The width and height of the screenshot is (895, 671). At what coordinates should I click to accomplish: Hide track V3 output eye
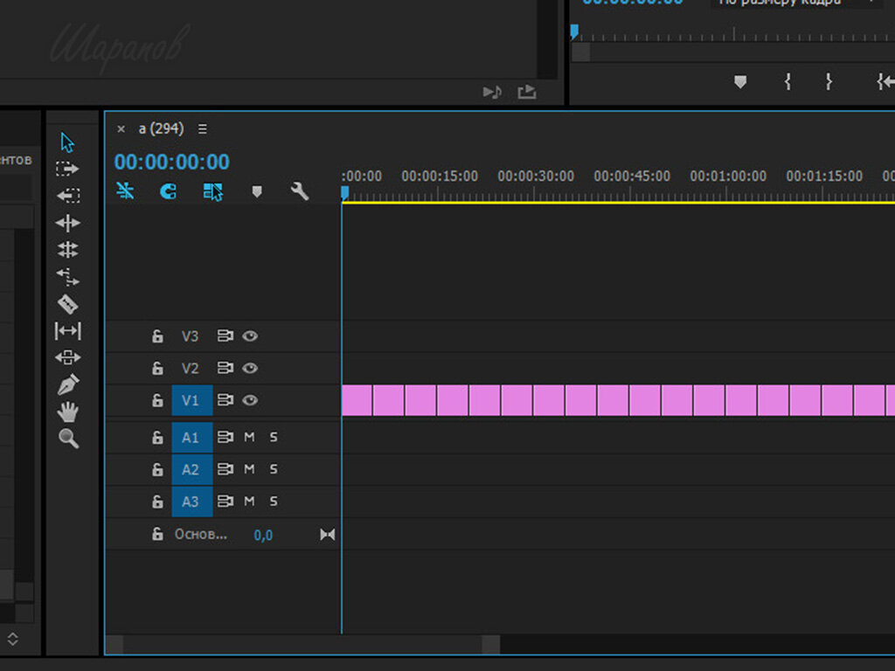pos(250,336)
